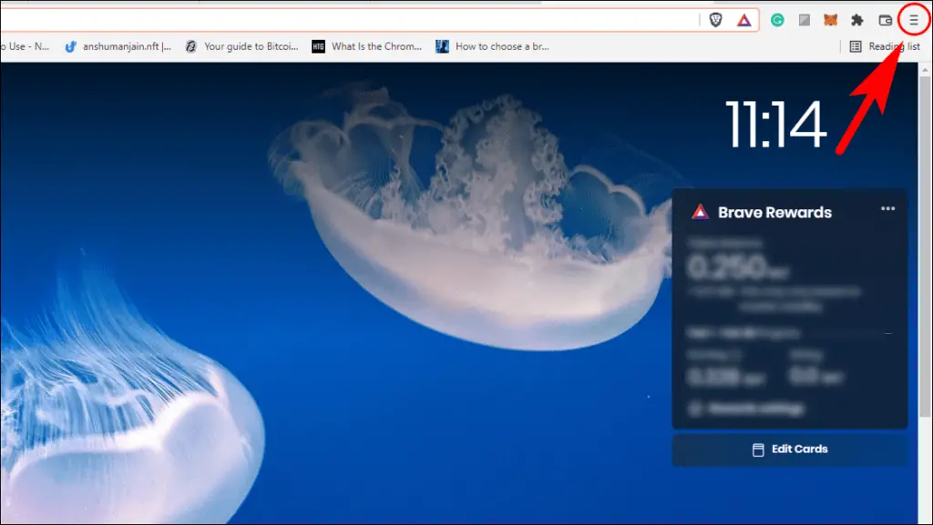
Task: Open the anshumanjain.nft bookmark
Action: (x=118, y=46)
